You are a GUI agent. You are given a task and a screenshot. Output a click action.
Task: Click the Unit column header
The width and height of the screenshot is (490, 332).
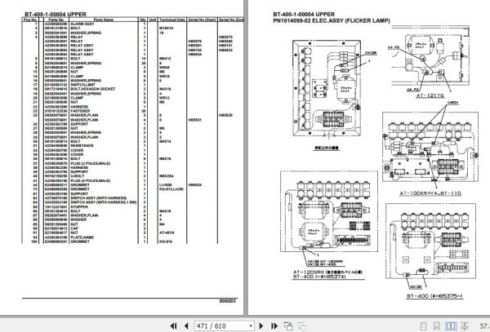pos(153,20)
